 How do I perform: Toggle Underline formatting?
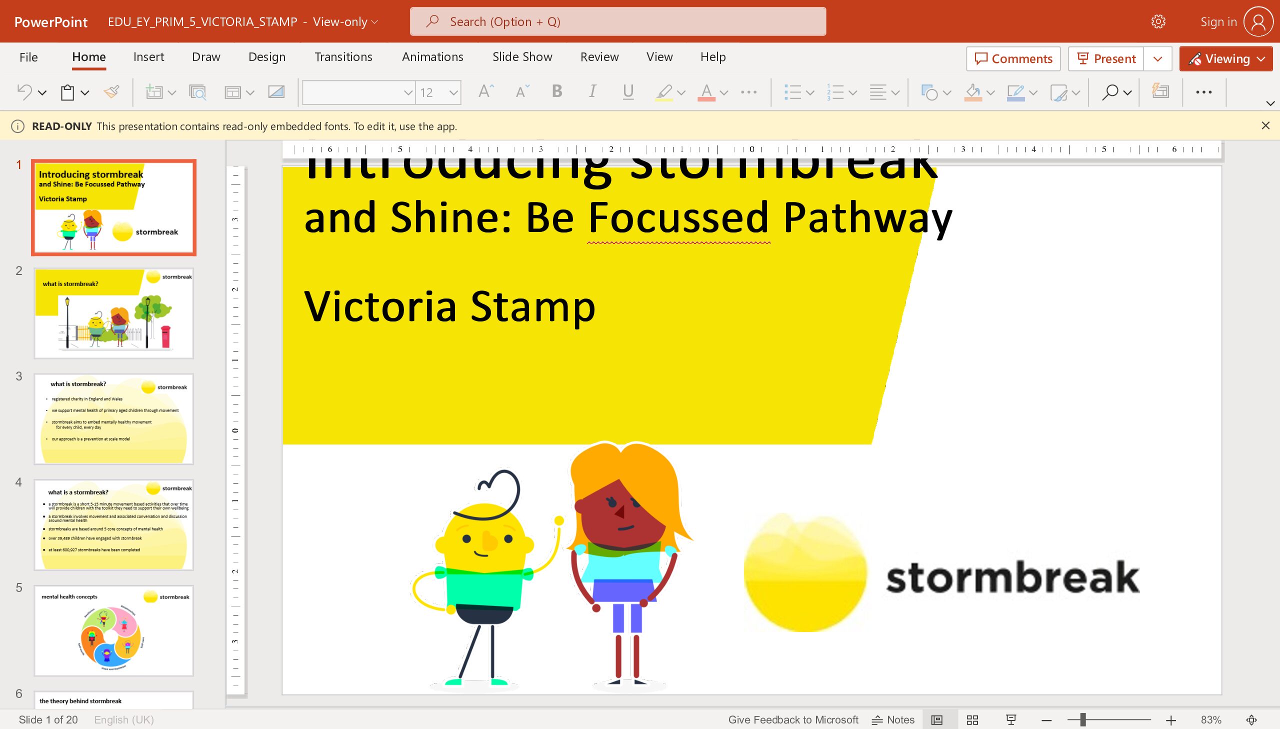pyautogui.click(x=627, y=92)
